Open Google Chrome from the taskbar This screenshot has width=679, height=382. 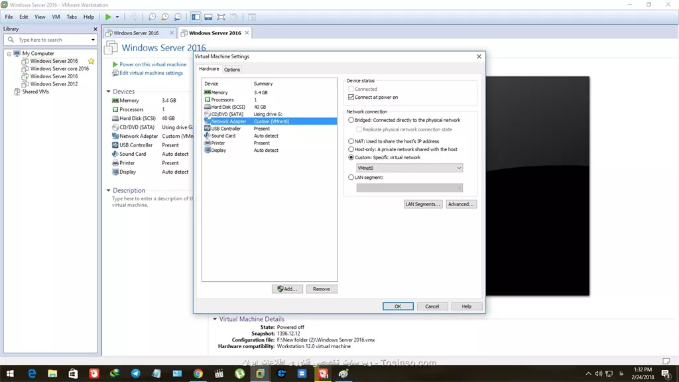(198, 373)
